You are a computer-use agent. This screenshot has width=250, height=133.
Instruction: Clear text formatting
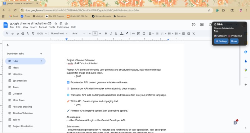coord(194,33)
